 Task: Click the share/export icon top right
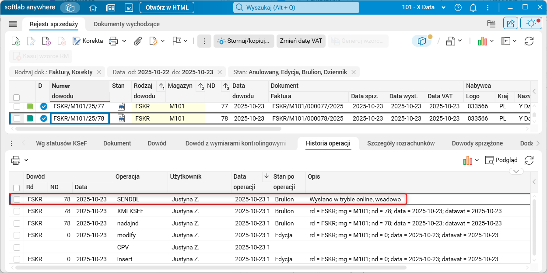click(511, 24)
